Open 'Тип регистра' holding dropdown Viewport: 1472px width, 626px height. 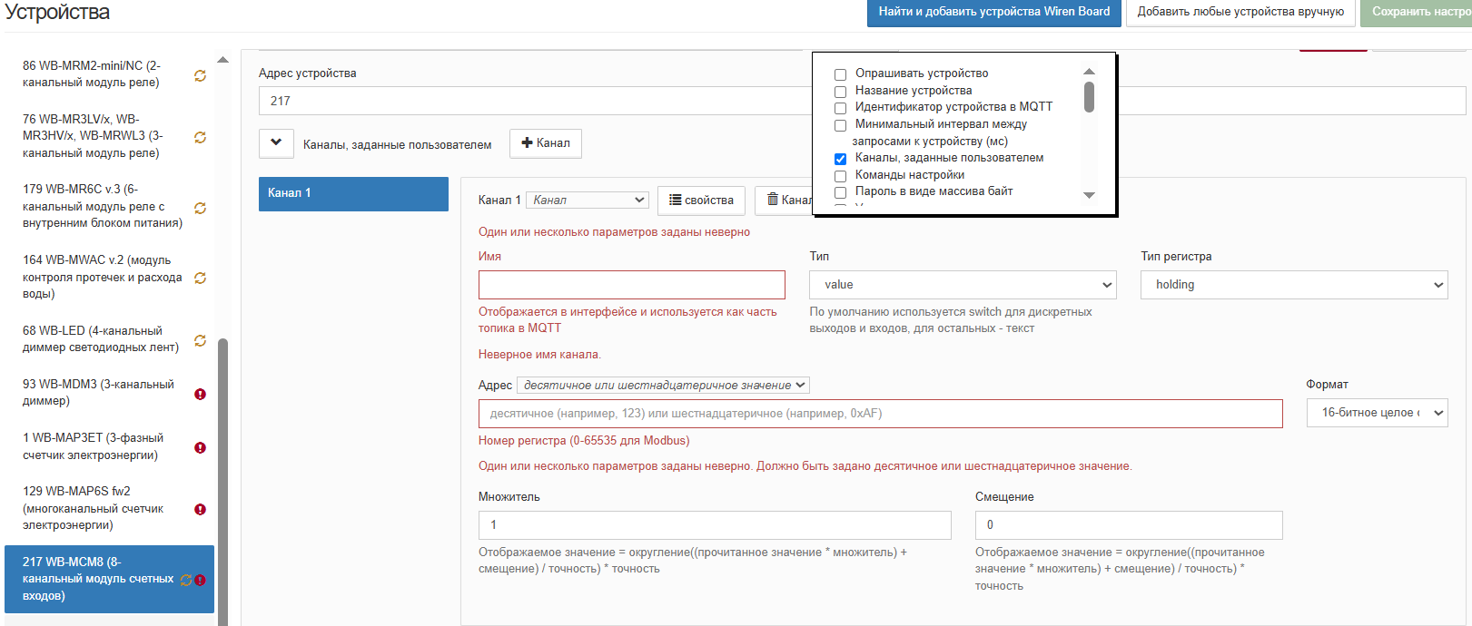(x=1294, y=285)
